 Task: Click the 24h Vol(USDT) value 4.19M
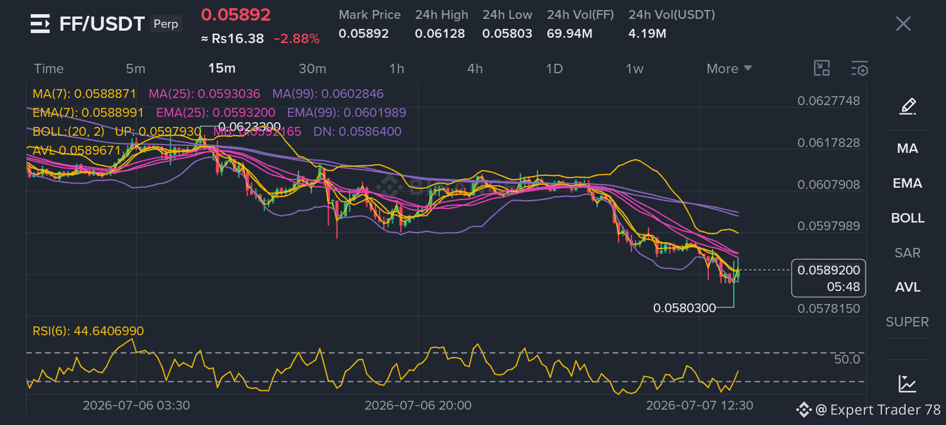tap(647, 34)
